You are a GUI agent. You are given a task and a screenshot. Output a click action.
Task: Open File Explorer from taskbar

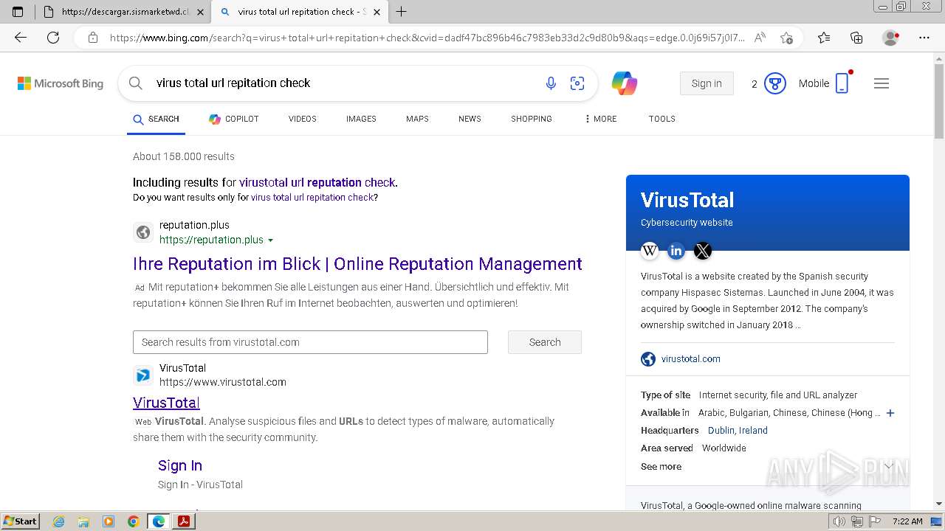[x=83, y=521]
